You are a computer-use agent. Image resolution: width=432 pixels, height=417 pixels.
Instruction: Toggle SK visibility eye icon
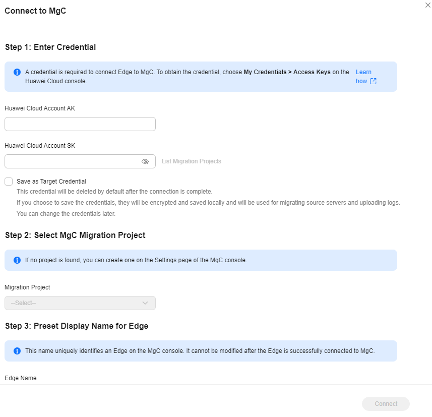[145, 161]
